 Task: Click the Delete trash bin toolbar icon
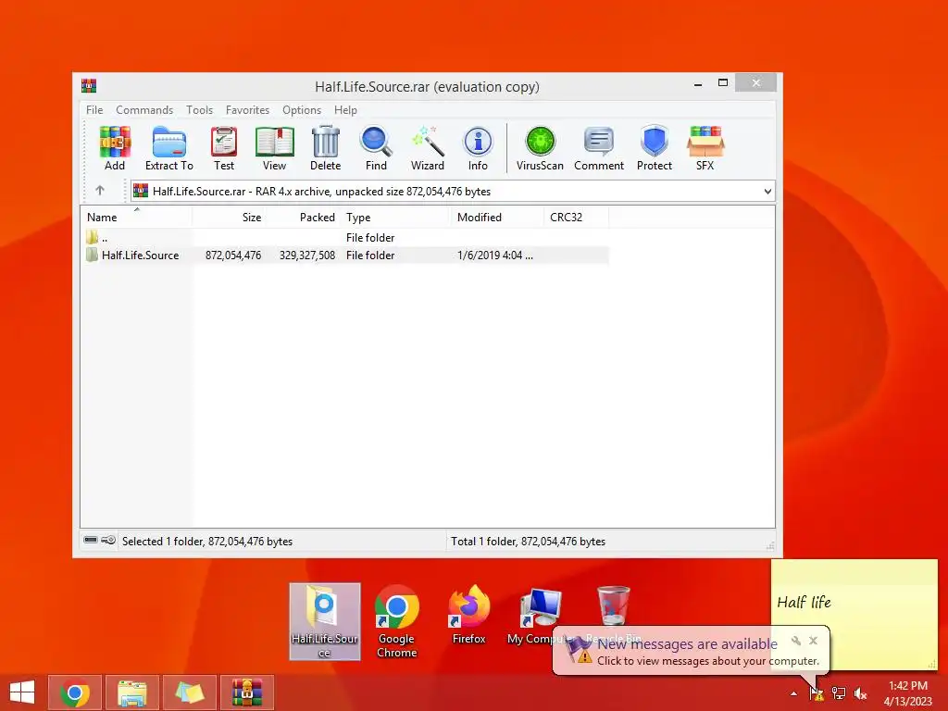click(x=325, y=149)
